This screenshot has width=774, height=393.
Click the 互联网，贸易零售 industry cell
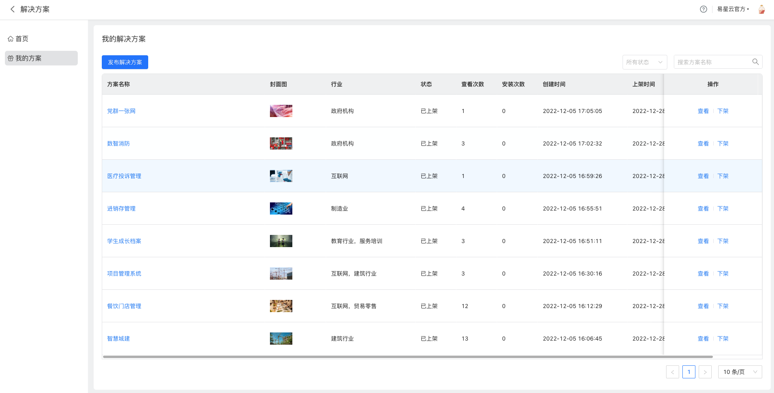[354, 306]
